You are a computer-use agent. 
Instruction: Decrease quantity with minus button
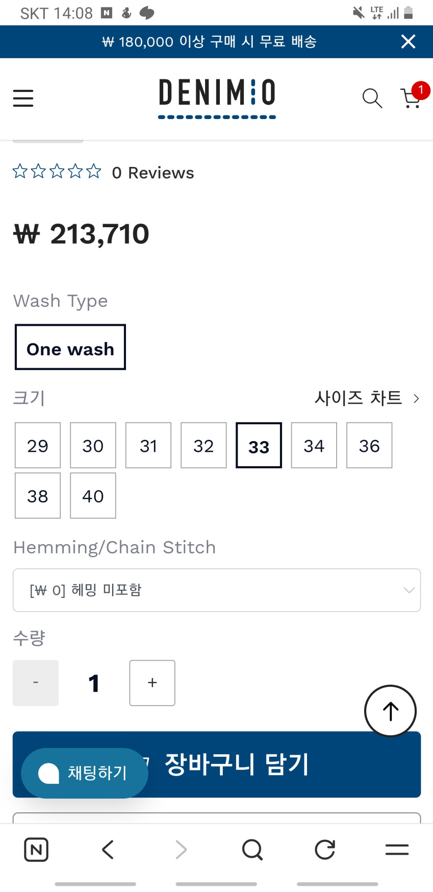click(36, 683)
